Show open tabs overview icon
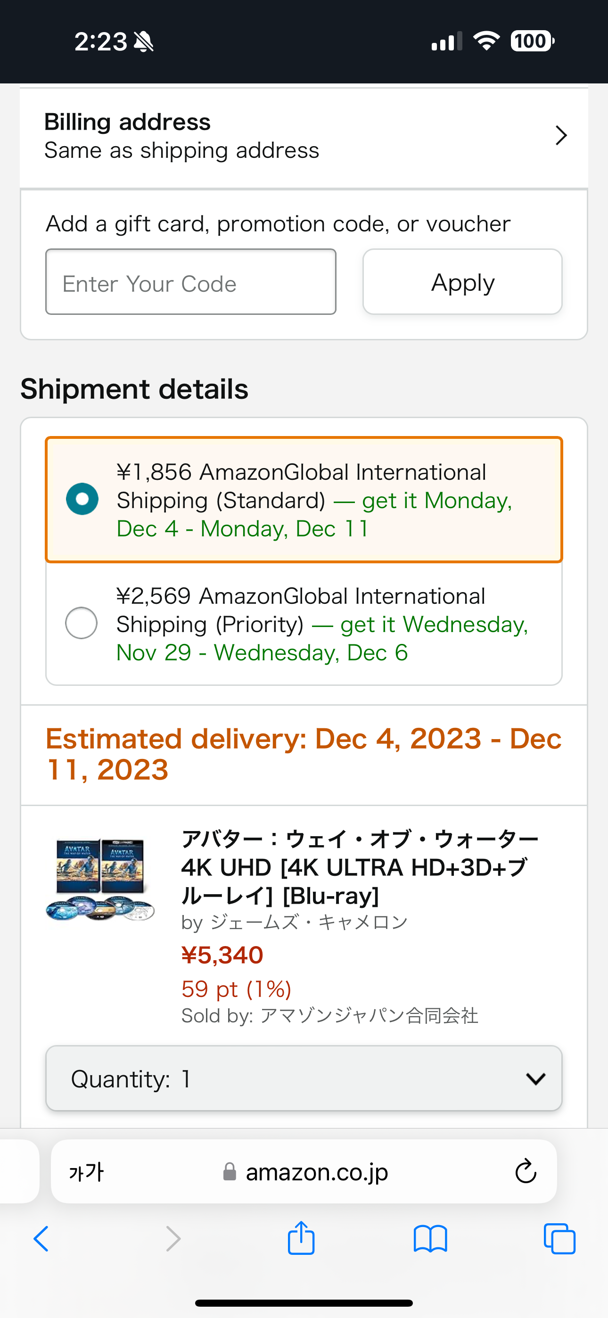This screenshot has width=608, height=1318. point(559,1239)
